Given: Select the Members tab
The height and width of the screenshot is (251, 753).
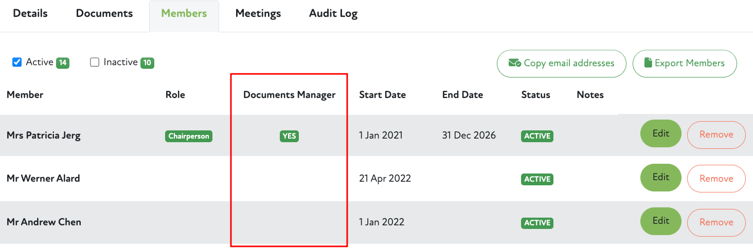Looking at the screenshot, I should (184, 14).
